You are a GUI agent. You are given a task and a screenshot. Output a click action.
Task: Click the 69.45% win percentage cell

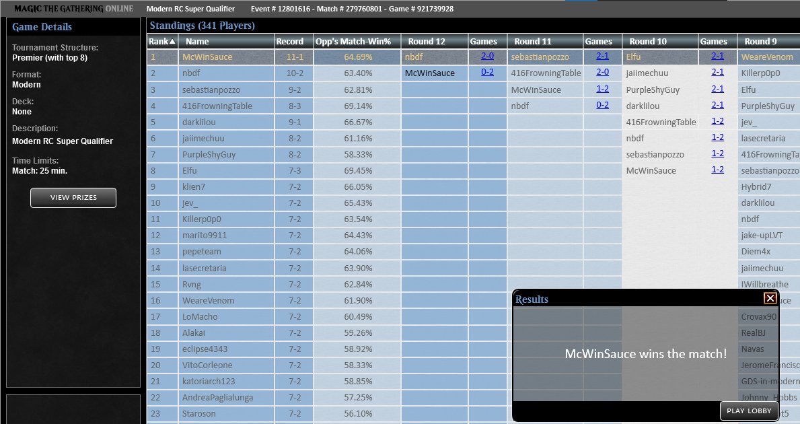coord(358,170)
